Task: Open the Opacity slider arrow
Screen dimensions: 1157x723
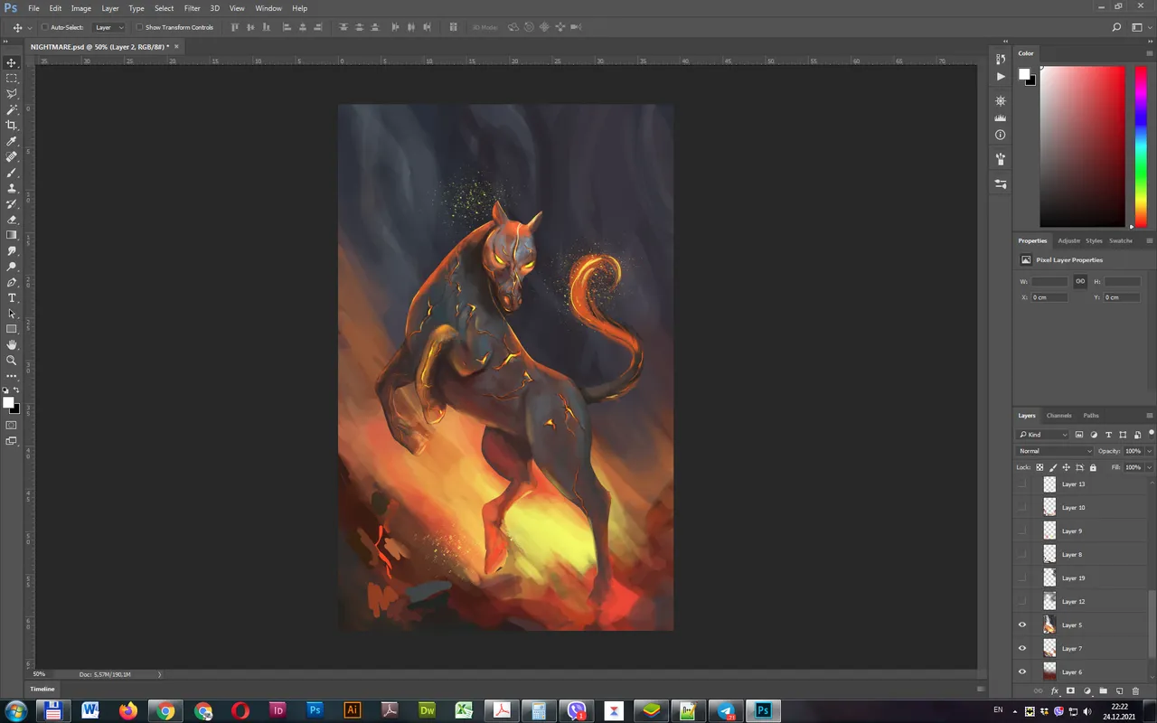Action: pyautogui.click(x=1149, y=451)
